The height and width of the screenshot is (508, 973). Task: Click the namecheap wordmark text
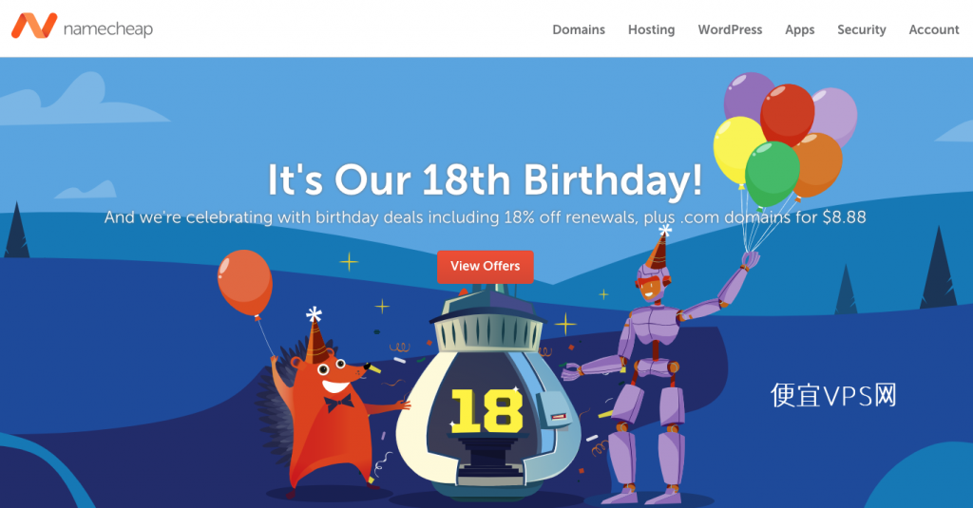[108, 29]
